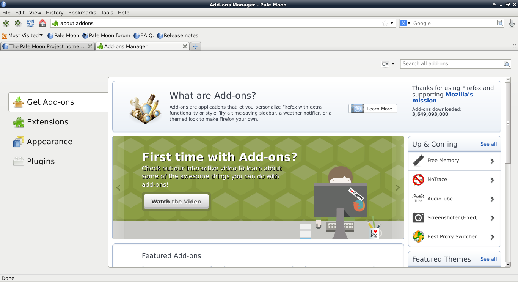Click See all for Featured Themes
Viewport: 518px width, 282px height.
(x=488, y=259)
